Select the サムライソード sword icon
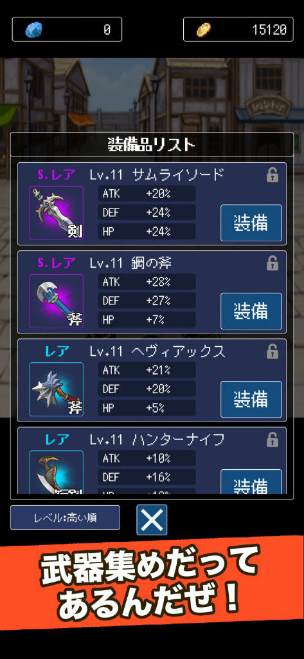The width and height of the screenshot is (304, 659). tap(57, 212)
